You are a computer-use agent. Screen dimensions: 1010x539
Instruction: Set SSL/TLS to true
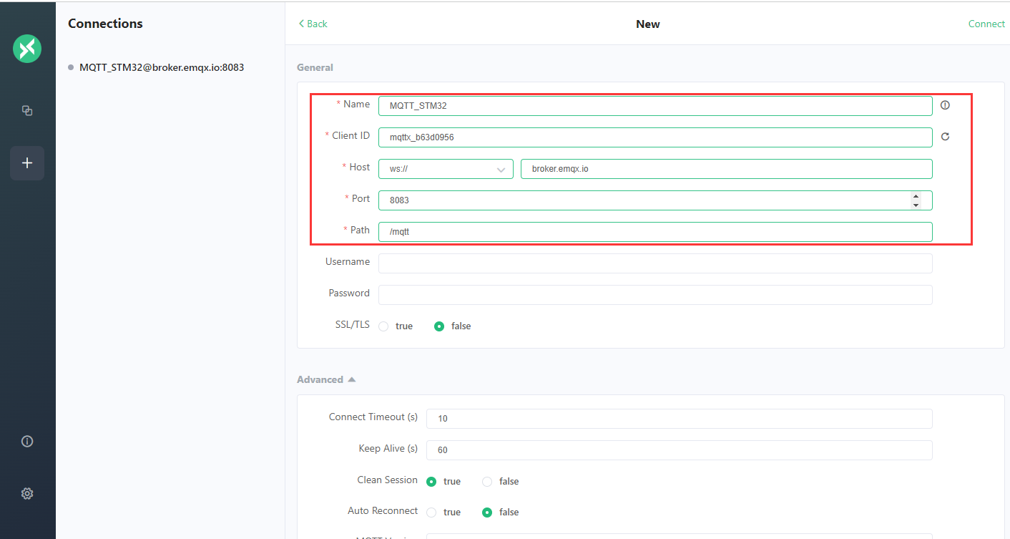point(384,326)
